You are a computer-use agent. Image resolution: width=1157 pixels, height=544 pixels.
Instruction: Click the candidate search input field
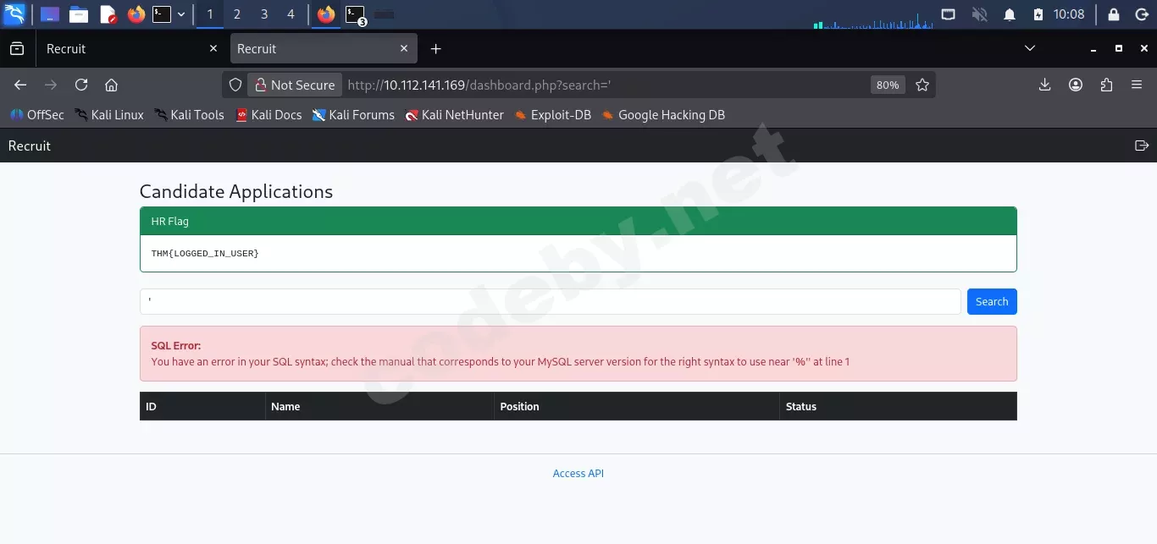click(x=551, y=302)
